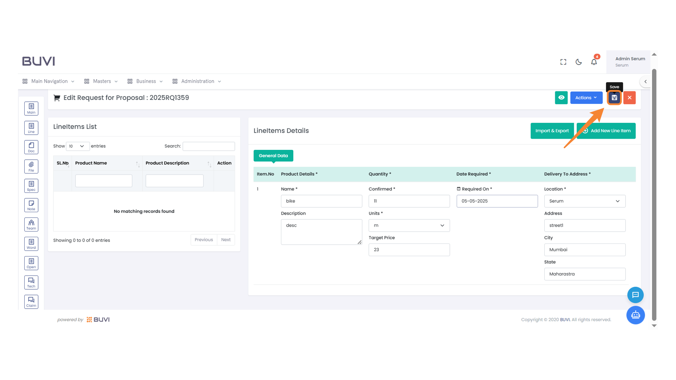
Task: Open the notifications bell
Action: [x=594, y=62]
